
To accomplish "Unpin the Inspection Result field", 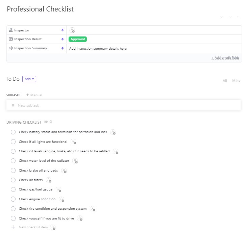I will (x=63, y=39).
